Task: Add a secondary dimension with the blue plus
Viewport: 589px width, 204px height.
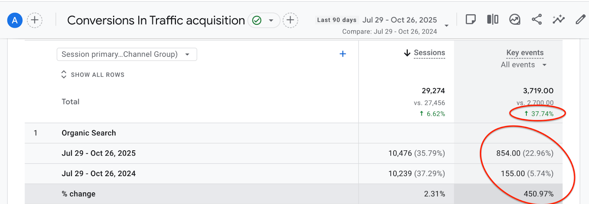Action: tap(343, 54)
